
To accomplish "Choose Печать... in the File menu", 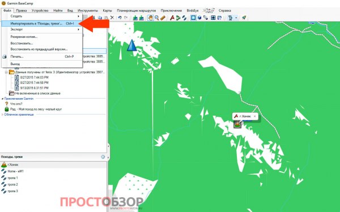I will pyautogui.click(x=42, y=57).
